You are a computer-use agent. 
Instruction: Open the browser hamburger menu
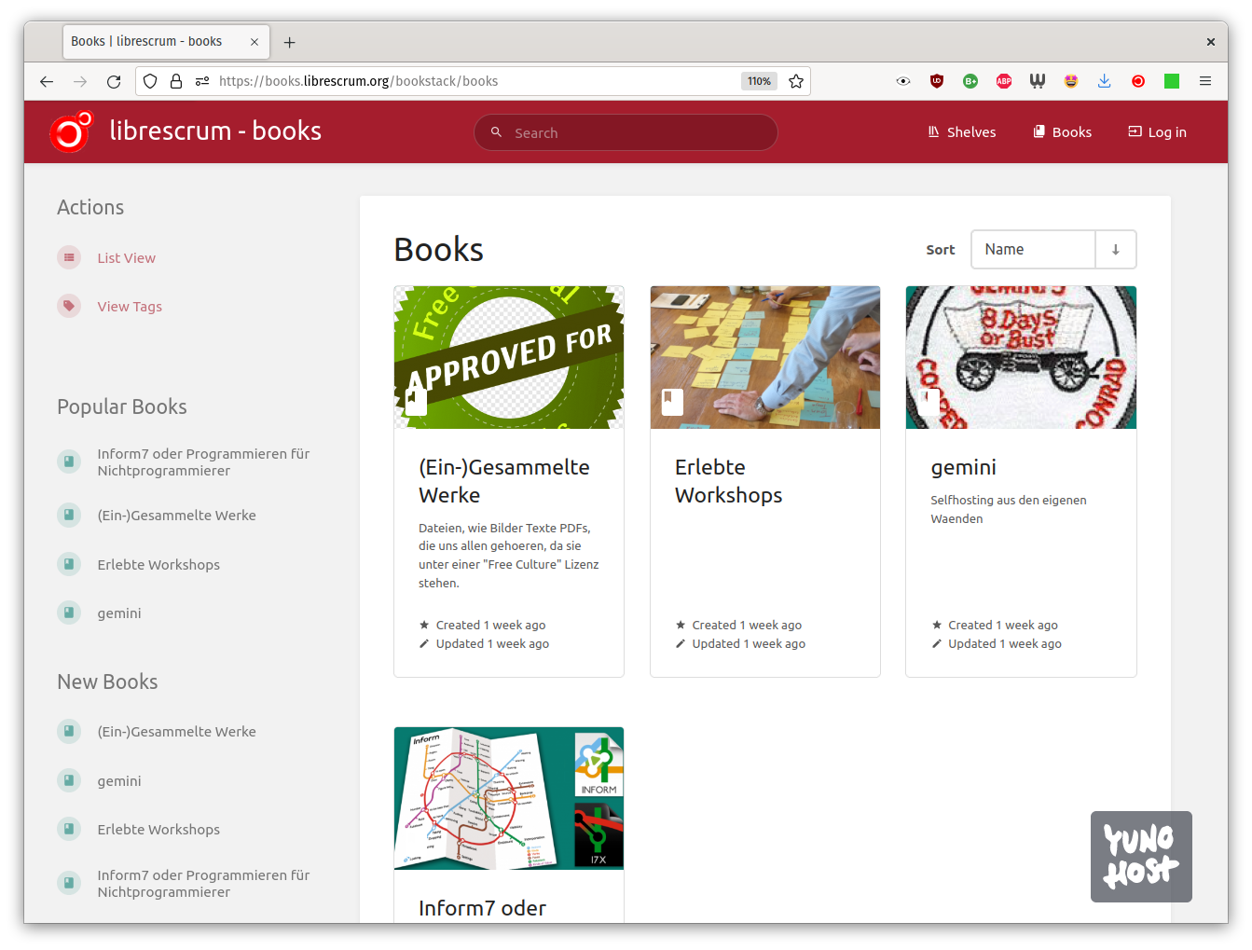pos(1205,81)
